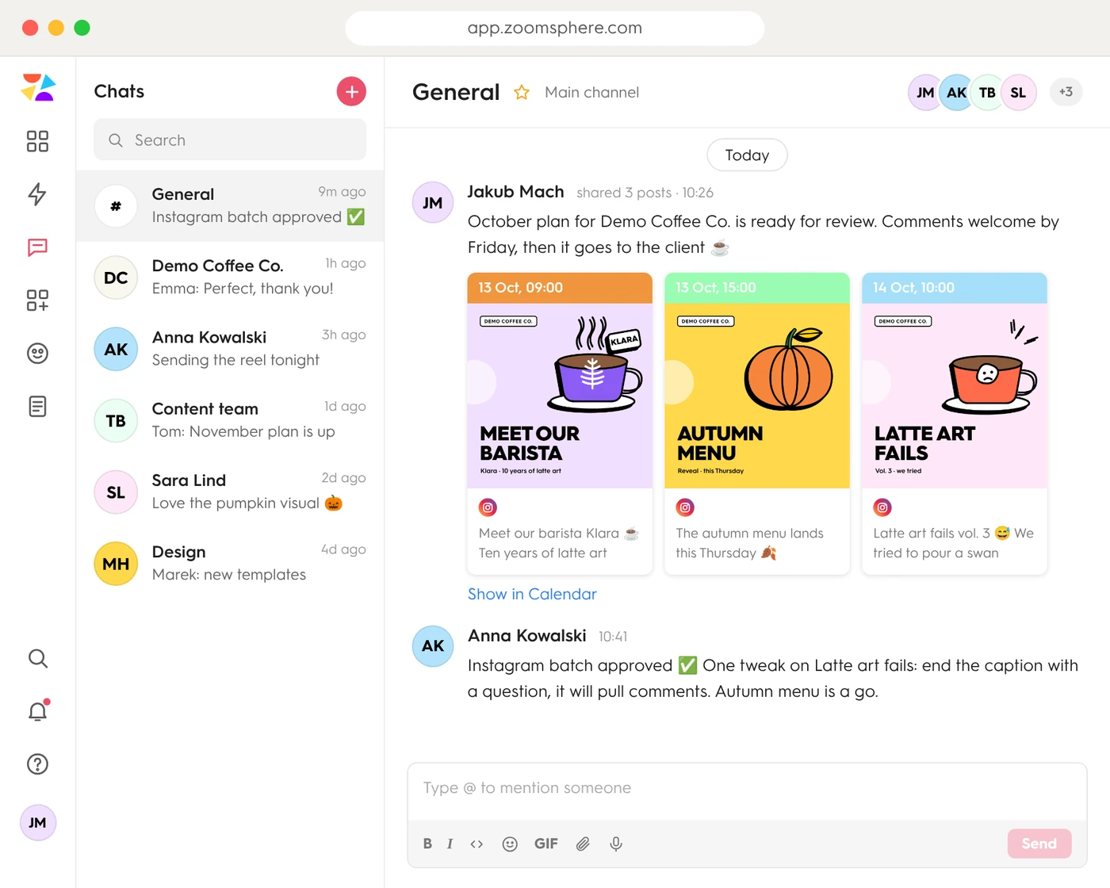
Task: Select the SL member avatar in header
Action: [1019, 93]
